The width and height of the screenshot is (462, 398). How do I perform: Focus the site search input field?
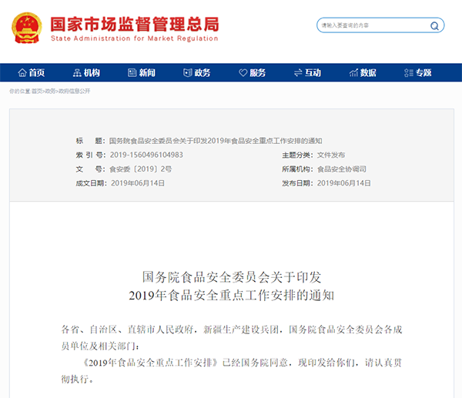tap(380, 25)
